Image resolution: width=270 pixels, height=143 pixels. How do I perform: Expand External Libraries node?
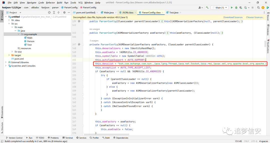click(6, 62)
